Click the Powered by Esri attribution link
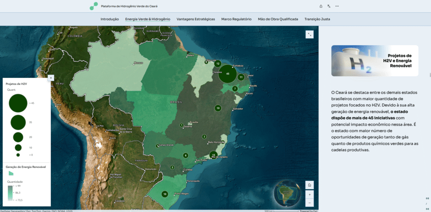431x212 pixels. coord(309,210)
